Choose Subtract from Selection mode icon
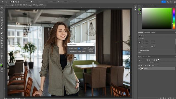This screenshot has height=99, width=176. click(x=16, y=2)
